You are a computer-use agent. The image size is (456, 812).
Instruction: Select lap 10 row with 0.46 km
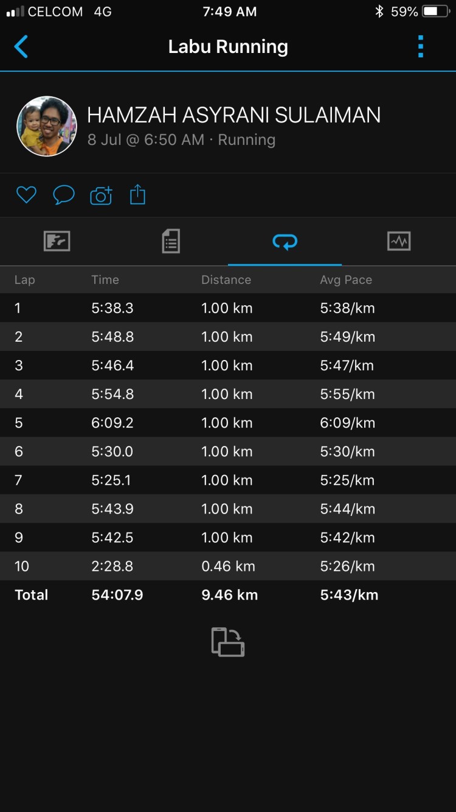(228, 567)
